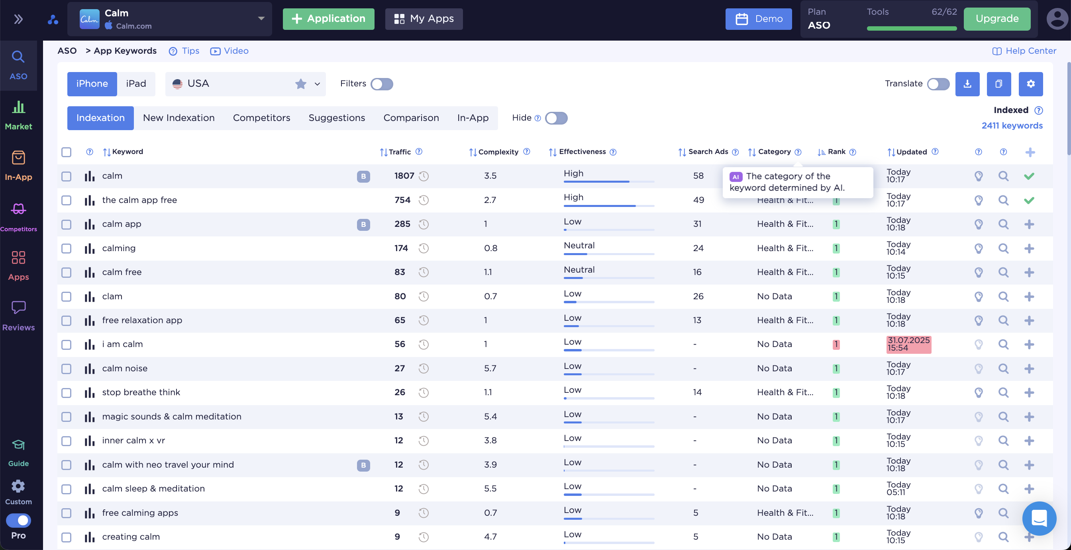This screenshot has width=1071, height=550.
Task: Toggle the Translate switch
Action: coord(938,84)
